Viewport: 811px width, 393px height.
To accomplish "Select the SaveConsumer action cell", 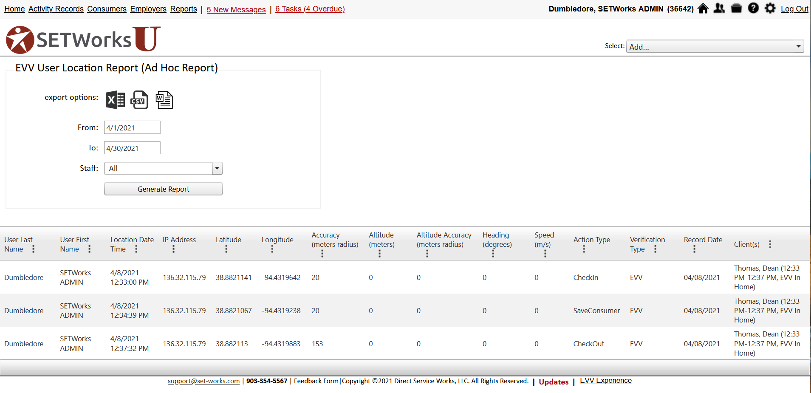I will click(596, 311).
